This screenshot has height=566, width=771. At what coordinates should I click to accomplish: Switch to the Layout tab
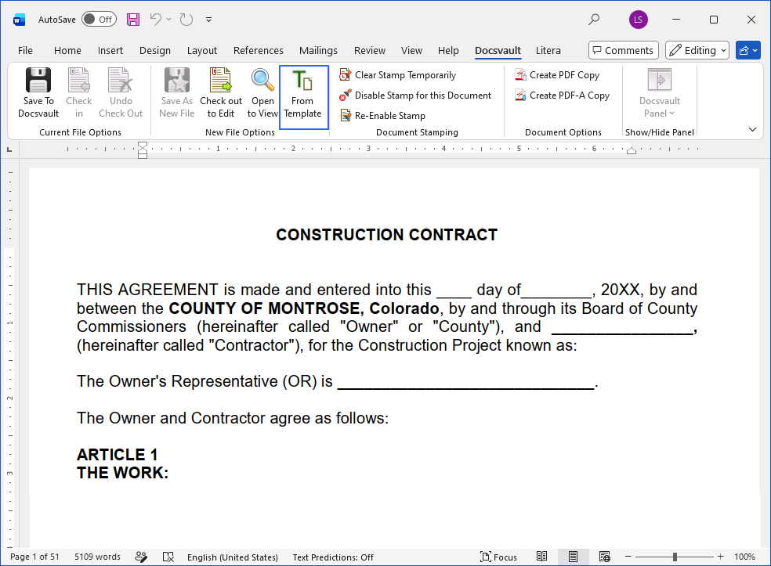(x=201, y=51)
